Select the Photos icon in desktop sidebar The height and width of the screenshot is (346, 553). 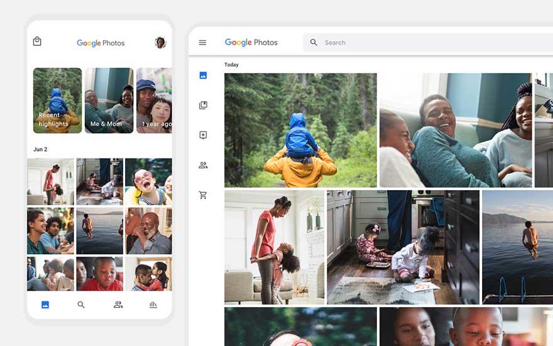tap(203, 75)
